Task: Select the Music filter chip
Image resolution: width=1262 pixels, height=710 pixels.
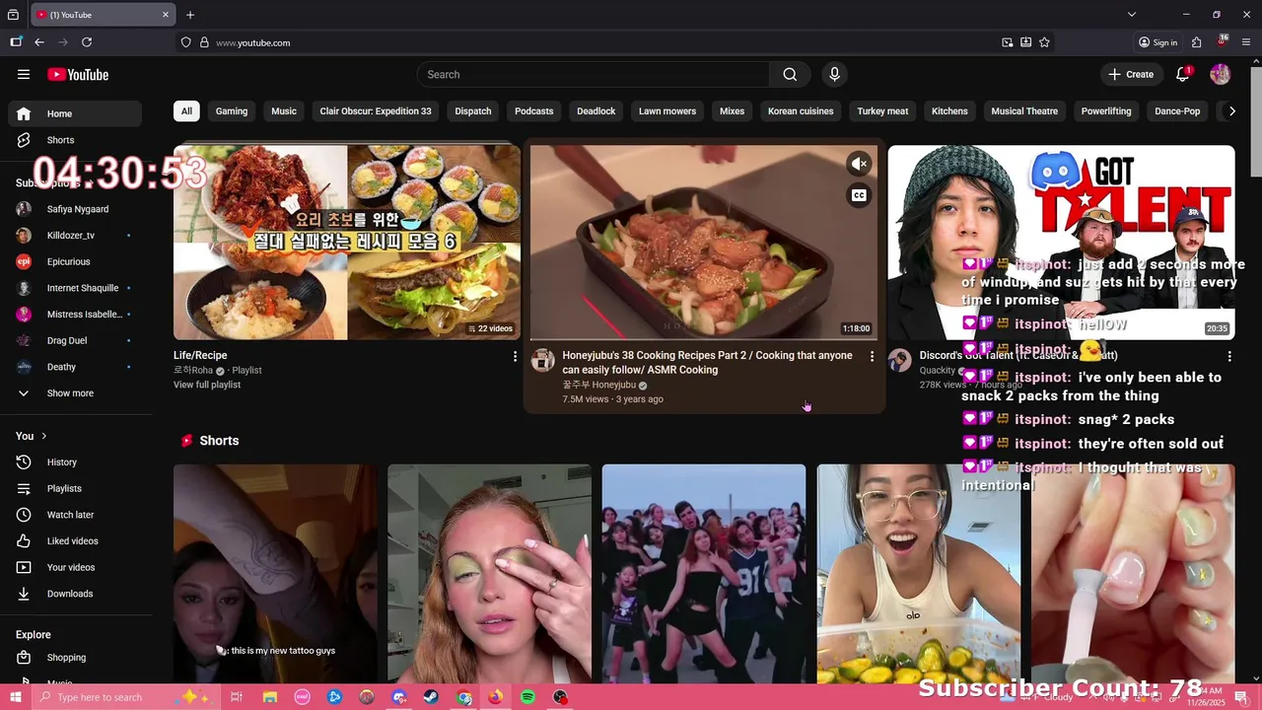Action: [x=284, y=111]
